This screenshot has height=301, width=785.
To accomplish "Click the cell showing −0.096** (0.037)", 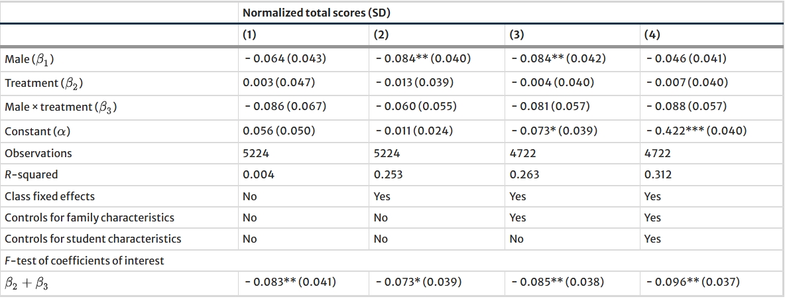I will 692,282.
